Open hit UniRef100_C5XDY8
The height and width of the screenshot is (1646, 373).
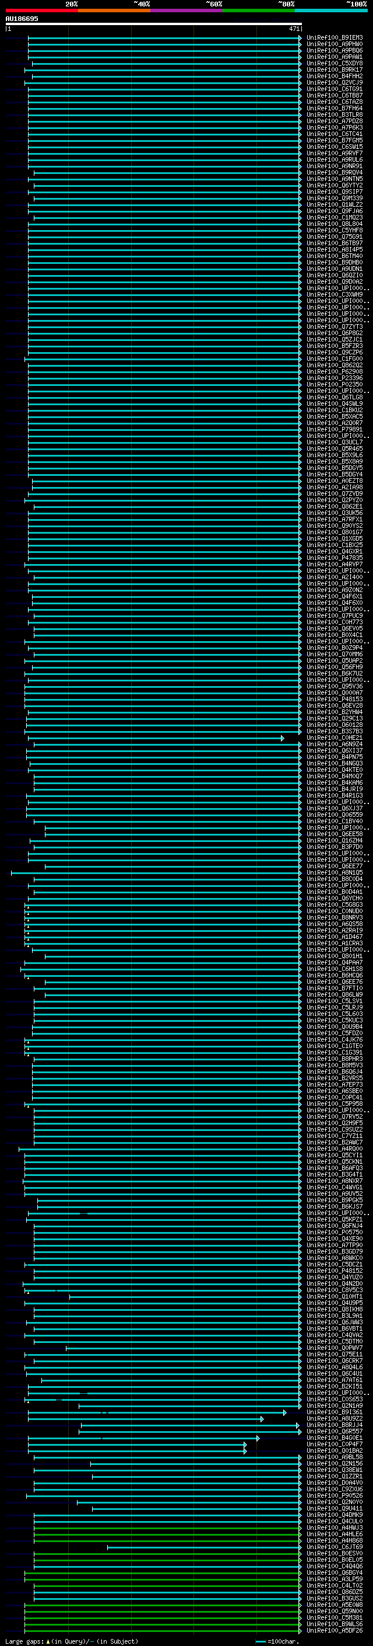click(335, 63)
